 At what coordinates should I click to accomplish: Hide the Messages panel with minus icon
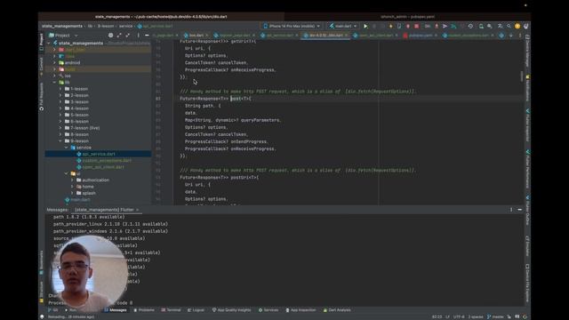point(519,210)
